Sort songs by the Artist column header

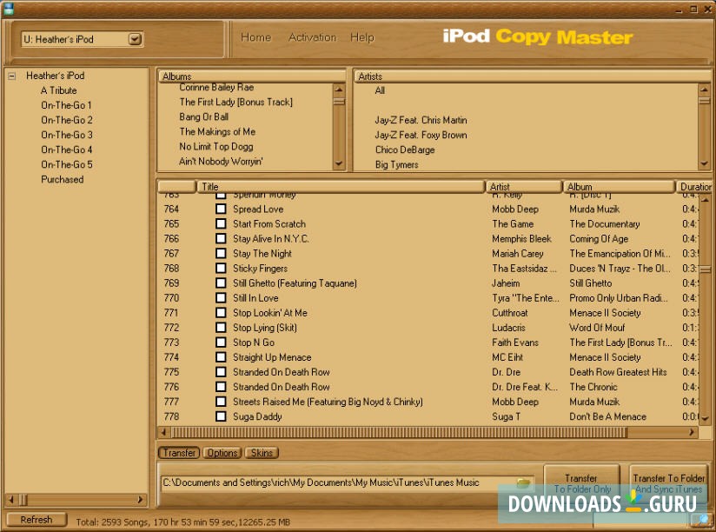[522, 186]
